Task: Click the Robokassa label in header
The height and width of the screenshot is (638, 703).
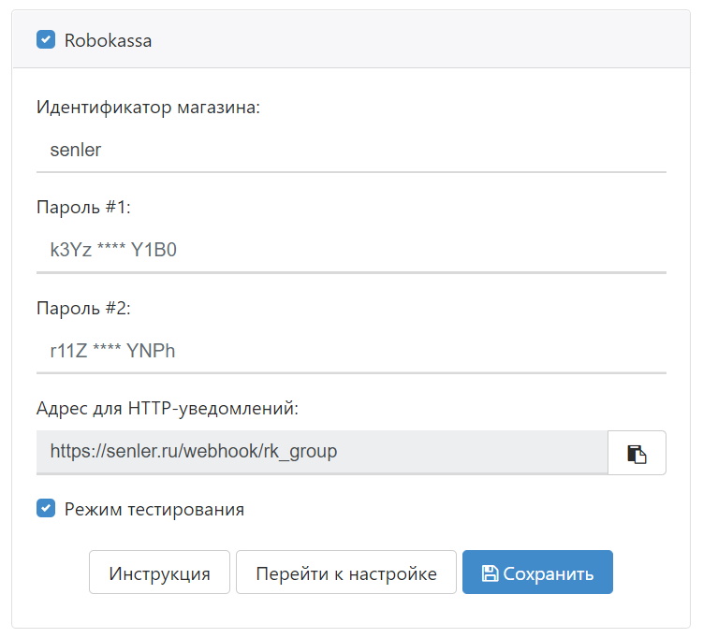Action: tap(108, 41)
